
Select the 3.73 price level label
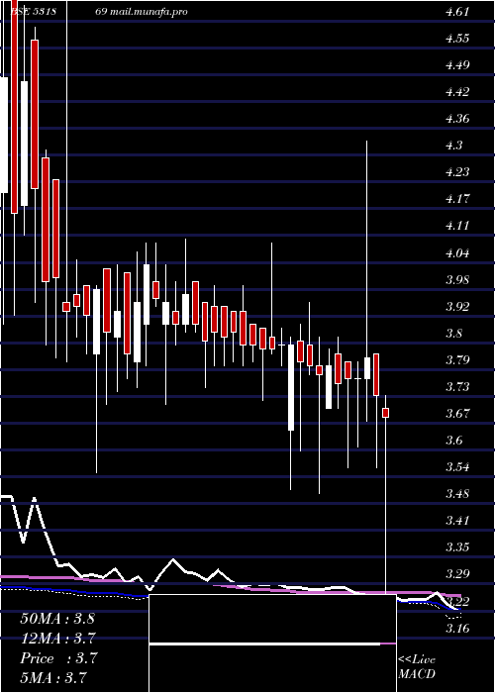457,387
